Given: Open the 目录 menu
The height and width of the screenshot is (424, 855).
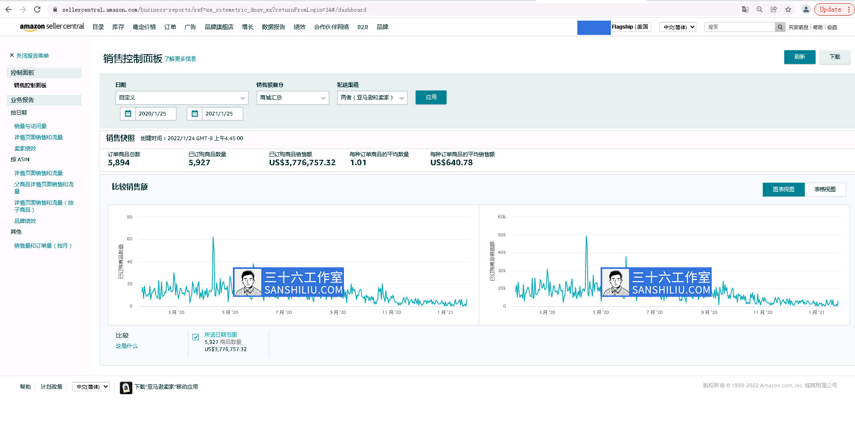Looking at the screenshot, I should (x=98, y=27).
